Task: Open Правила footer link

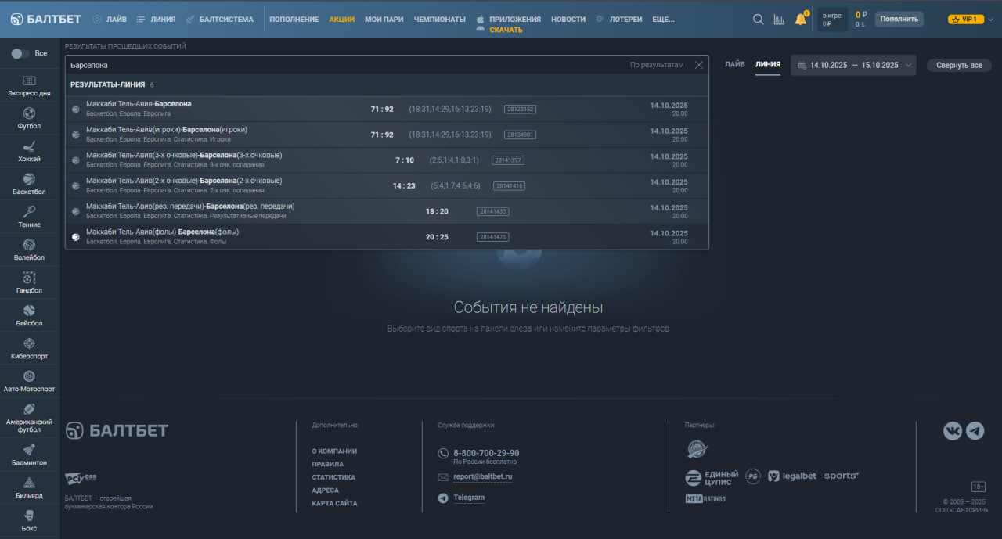Action: [327, 464]
